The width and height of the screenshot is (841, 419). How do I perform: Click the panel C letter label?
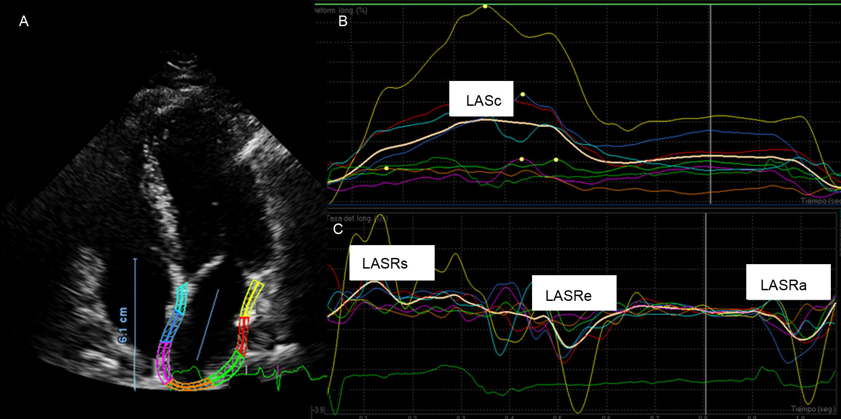click(338, 229)
